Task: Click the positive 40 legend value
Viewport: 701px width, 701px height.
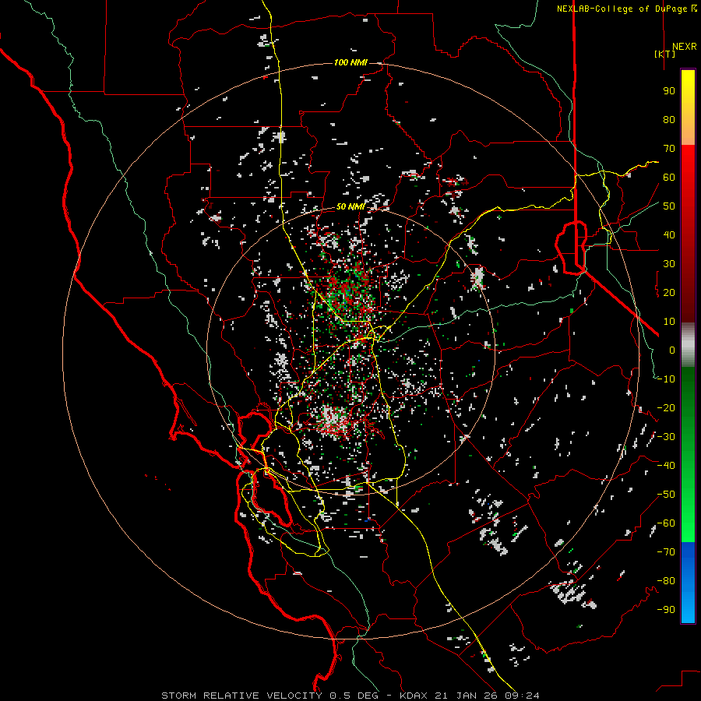Action: click(x=669, y=234)
